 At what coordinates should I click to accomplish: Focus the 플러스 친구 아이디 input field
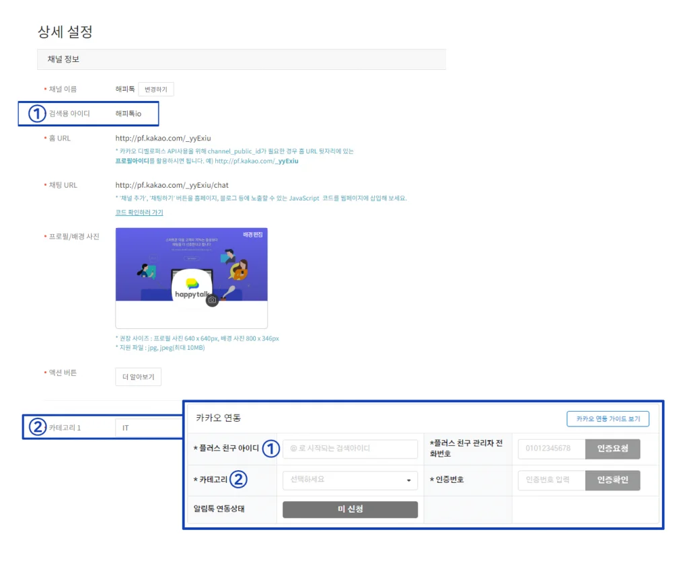(350, 449)
